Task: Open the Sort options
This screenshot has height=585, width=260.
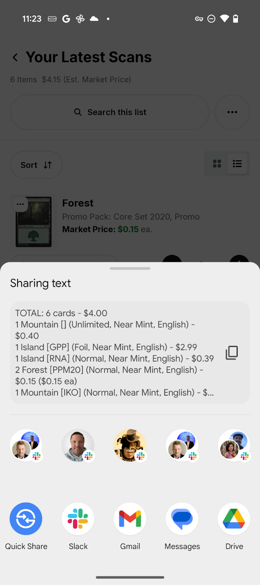Action: [x=36, y=165]
